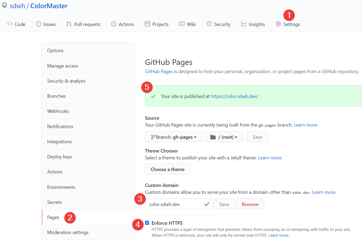Click the repository icon beside sdwh
This screenshot has width=362, height=242.
pos(5,6)
